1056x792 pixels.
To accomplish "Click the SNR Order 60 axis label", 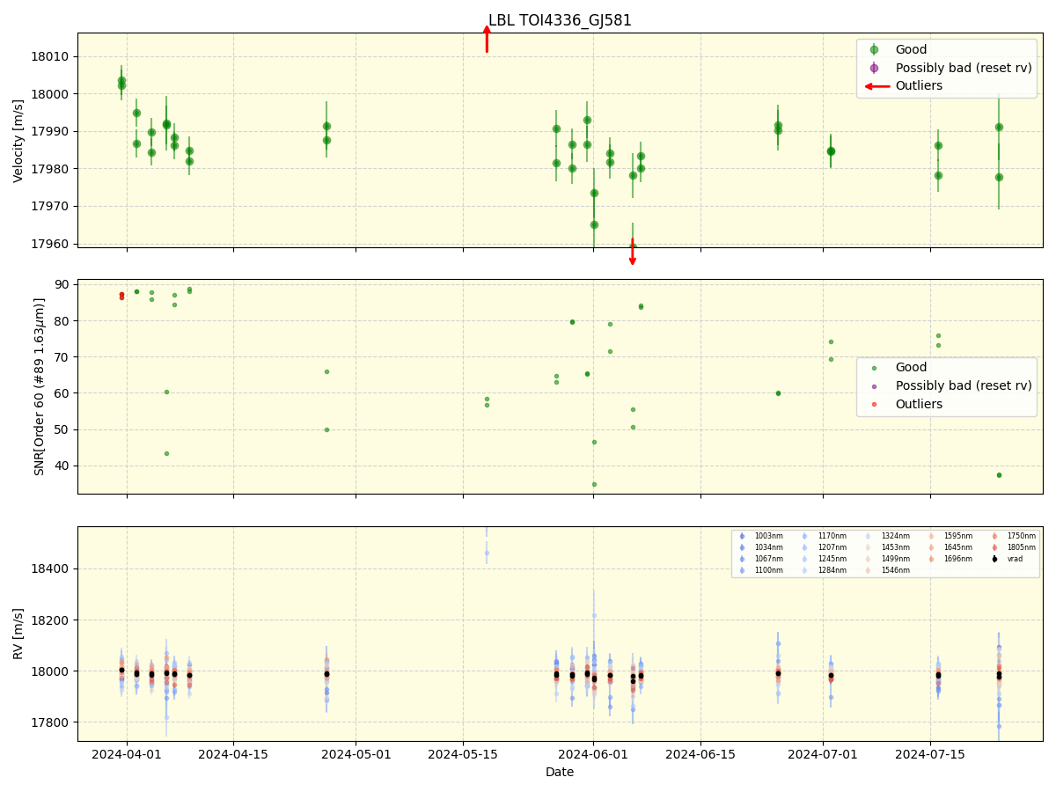I will (x=40, y=386).
